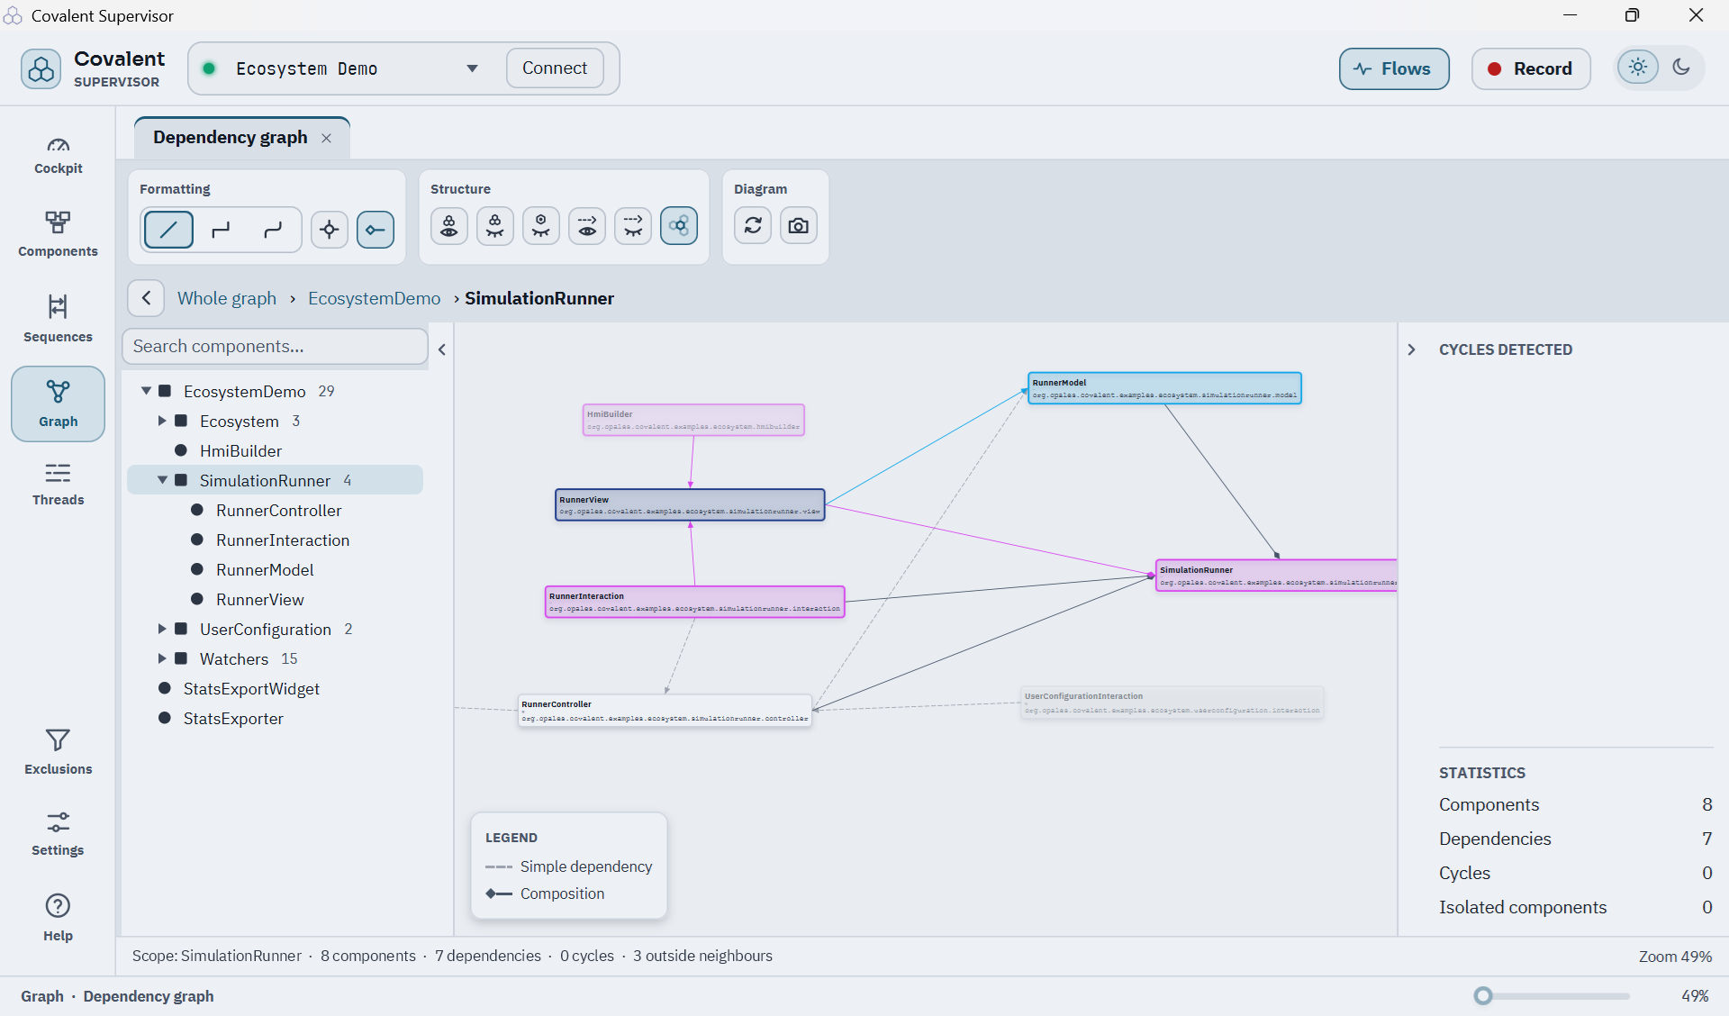This screenshot has height=1016, width=1729.
Task: Click the first Structure show-parents eye icon
Action: (x=449, y=226)
